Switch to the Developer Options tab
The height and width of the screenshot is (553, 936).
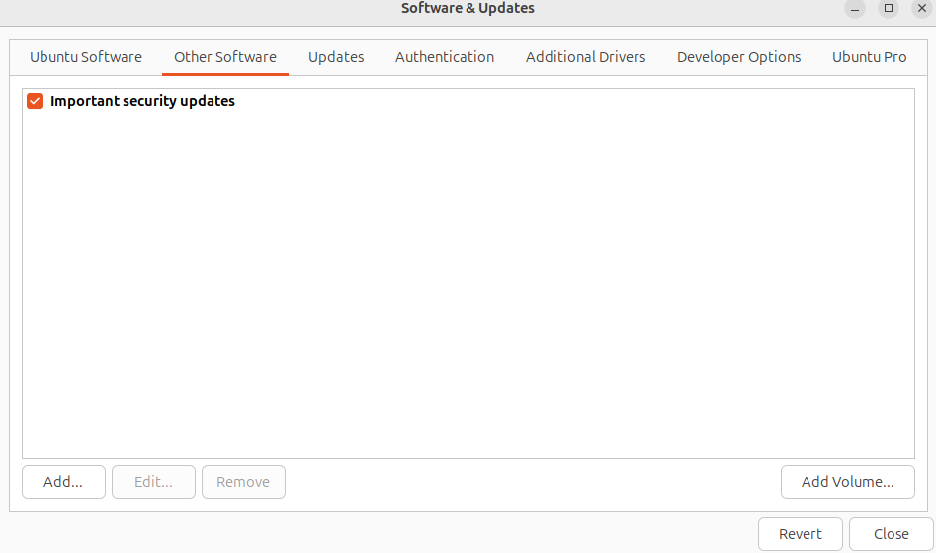click(x=738, y=57)
